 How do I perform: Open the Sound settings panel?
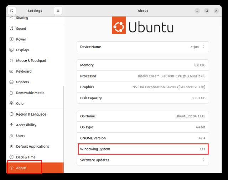point(35,28)
